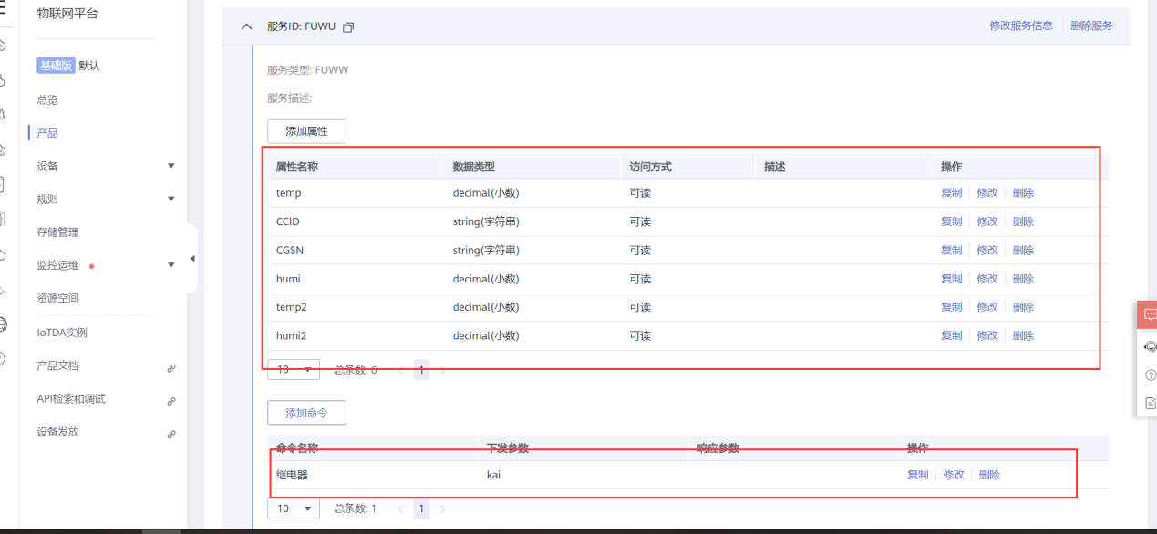Open the external link icon beside API检索和调试

click(x=171, y=401)
